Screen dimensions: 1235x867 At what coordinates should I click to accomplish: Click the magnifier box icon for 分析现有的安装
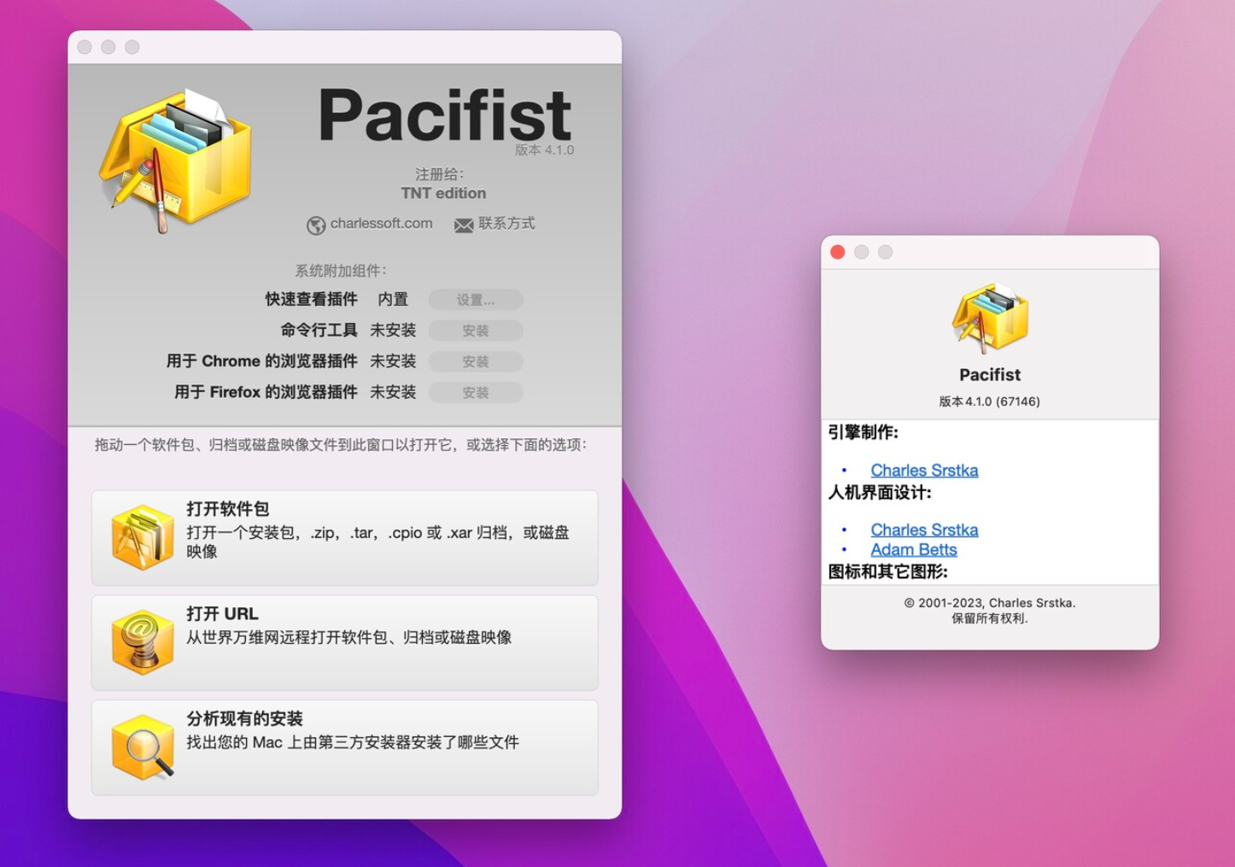pos(143,747)
